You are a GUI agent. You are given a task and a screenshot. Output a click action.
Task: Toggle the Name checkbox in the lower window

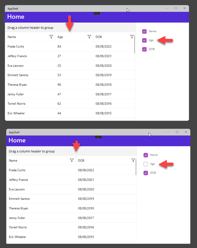(x=146, y=155)
